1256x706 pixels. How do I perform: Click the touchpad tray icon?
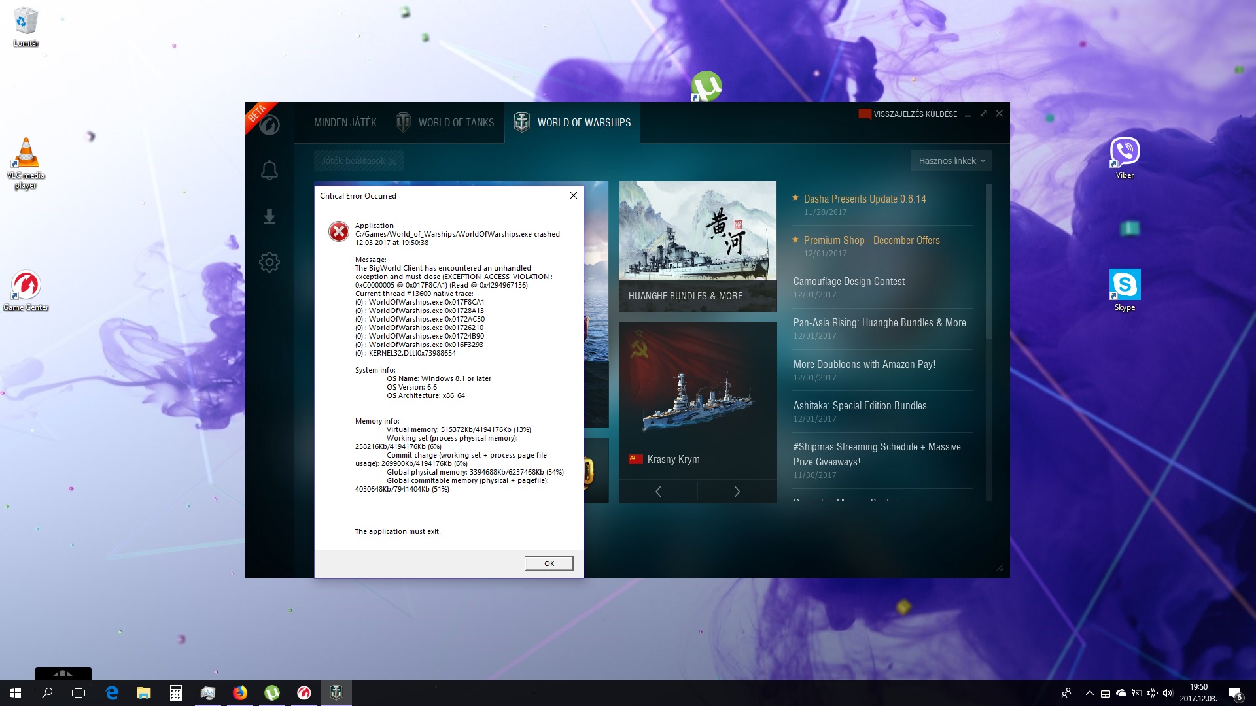[x=1105, y=694]
